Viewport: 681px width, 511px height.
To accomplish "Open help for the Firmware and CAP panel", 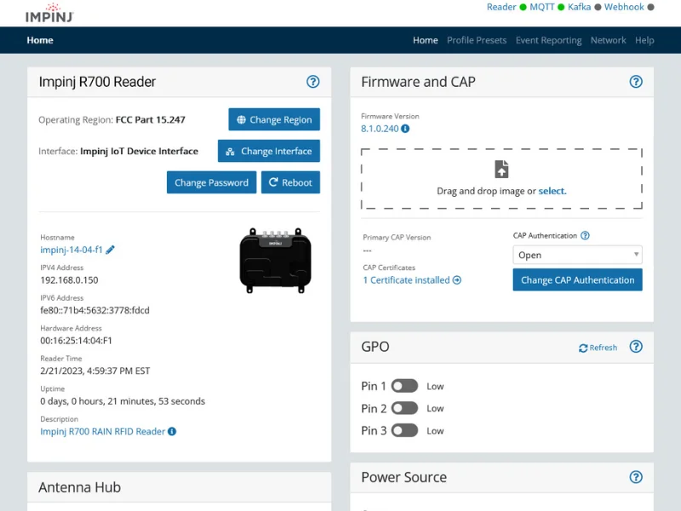I will [x=636, y=82].
